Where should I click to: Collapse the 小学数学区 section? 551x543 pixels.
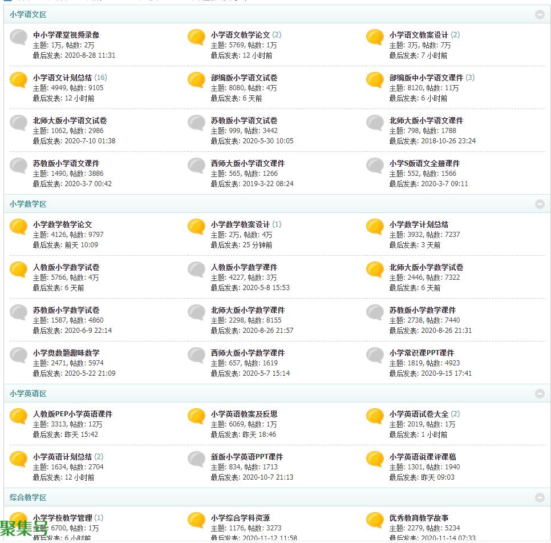click(x=540, y=204)
